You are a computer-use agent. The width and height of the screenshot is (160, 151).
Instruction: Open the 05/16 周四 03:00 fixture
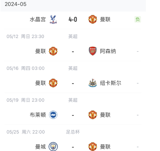25,68
